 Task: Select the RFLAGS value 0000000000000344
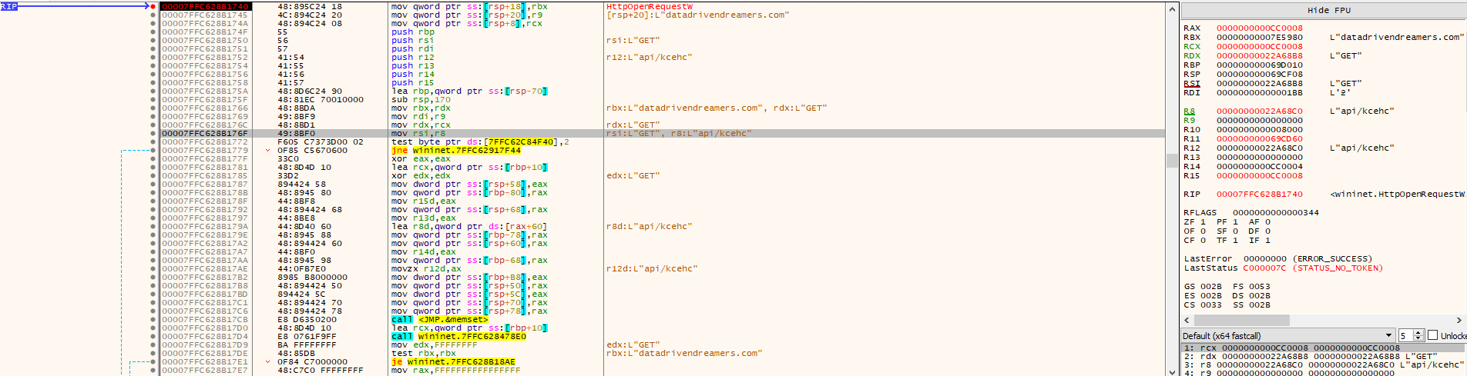(1276, 212)
